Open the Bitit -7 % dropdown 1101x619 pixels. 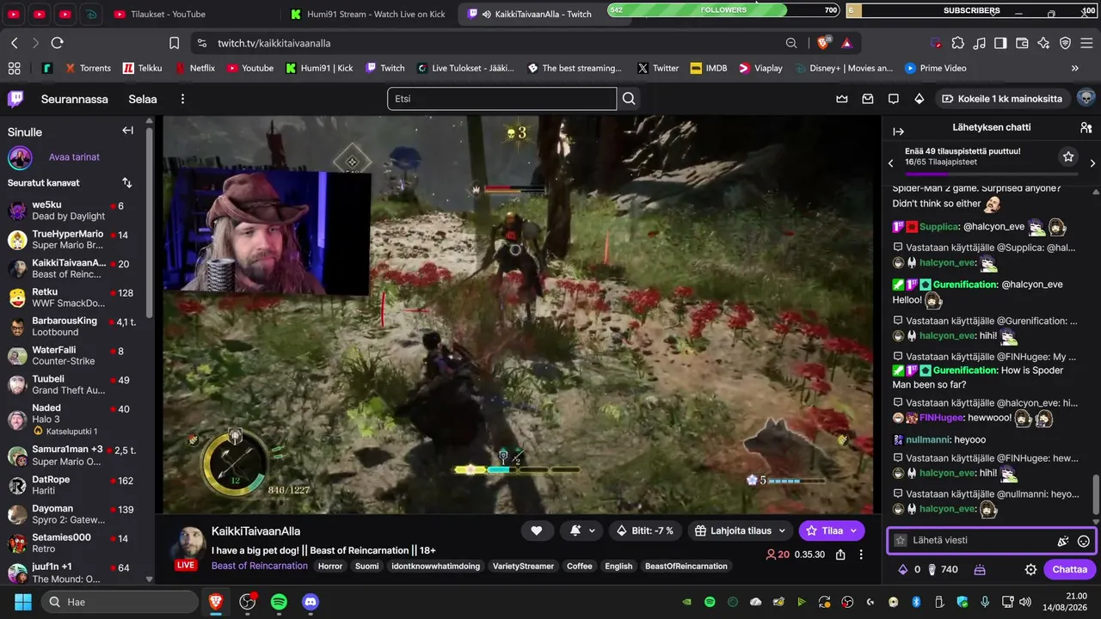tap(645, 530)
